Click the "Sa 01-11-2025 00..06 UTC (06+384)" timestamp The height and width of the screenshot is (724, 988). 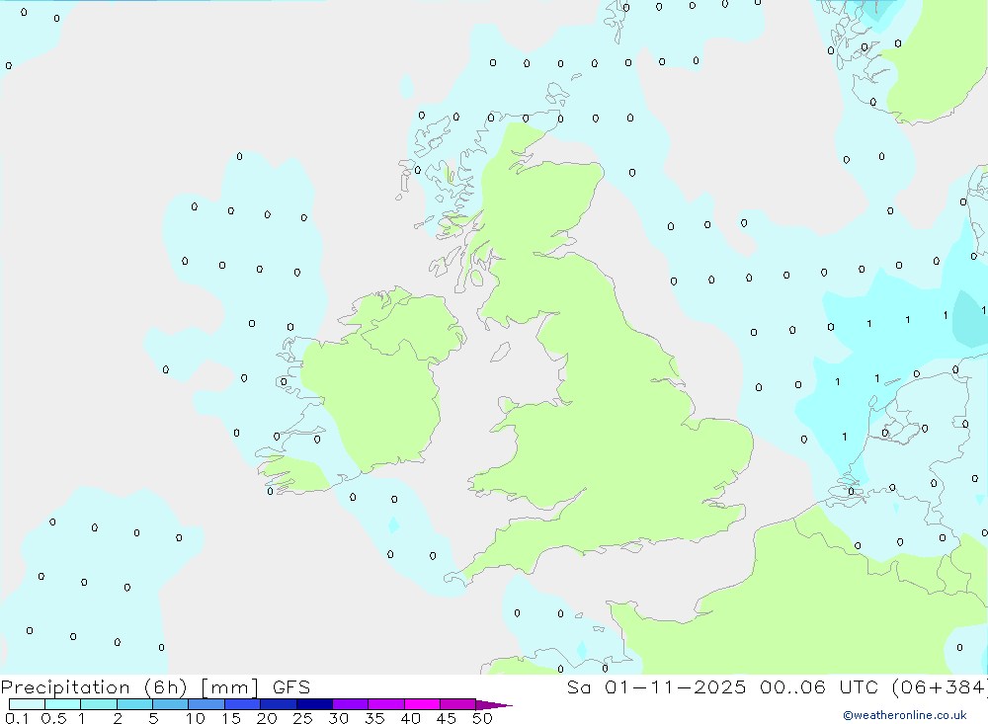coord(777,687)
